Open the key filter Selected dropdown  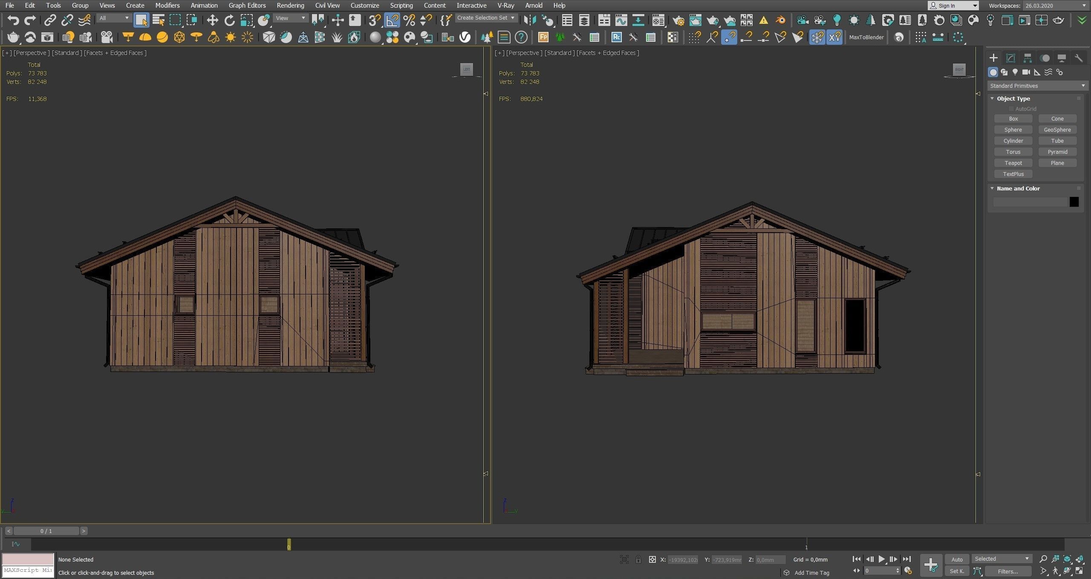click(x=1002, y=559)
